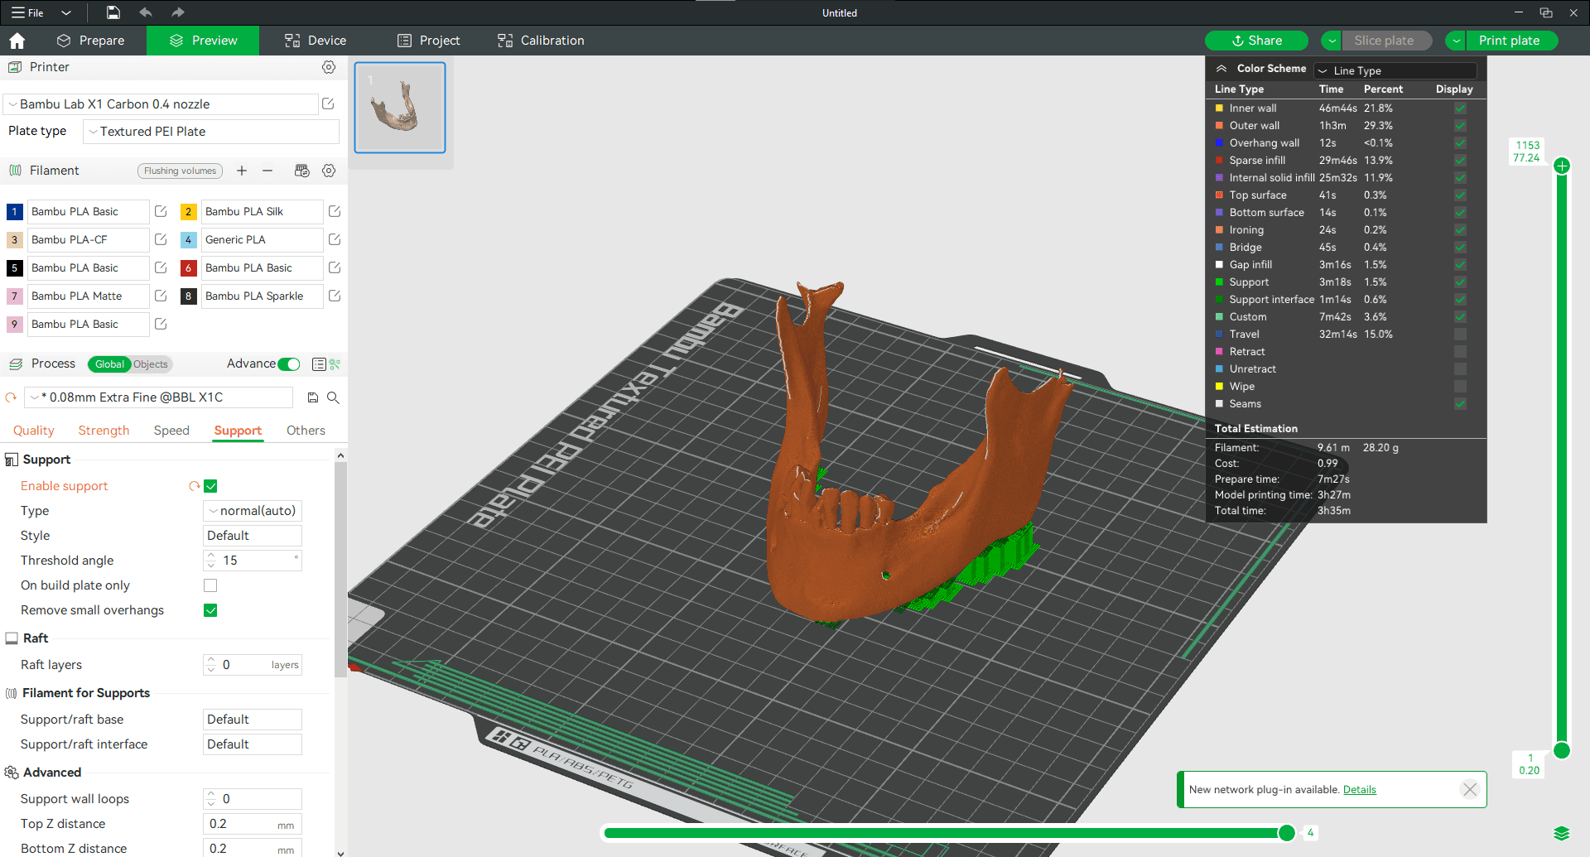
Task: Reset Enable support to default value
Action: (x=194, y=486)
